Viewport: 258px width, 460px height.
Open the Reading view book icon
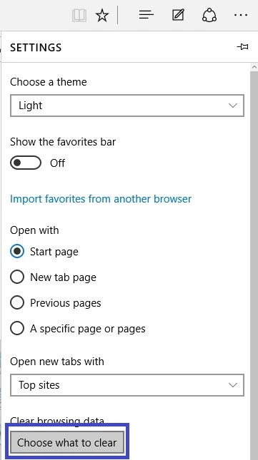pos(79,15)
